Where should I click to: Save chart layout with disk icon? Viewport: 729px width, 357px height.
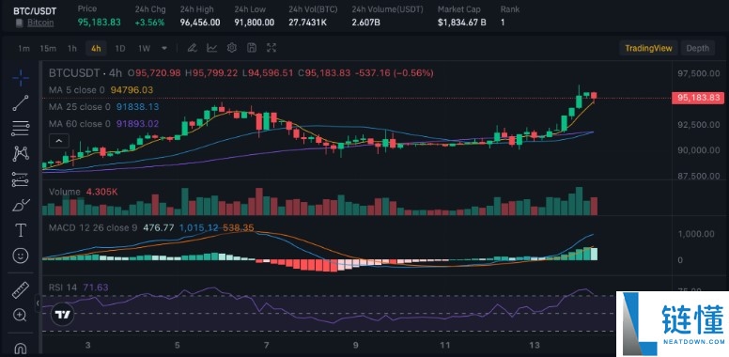click(252, 48)
